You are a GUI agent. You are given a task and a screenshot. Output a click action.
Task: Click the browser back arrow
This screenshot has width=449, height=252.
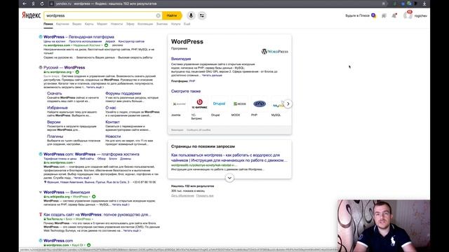25,3
